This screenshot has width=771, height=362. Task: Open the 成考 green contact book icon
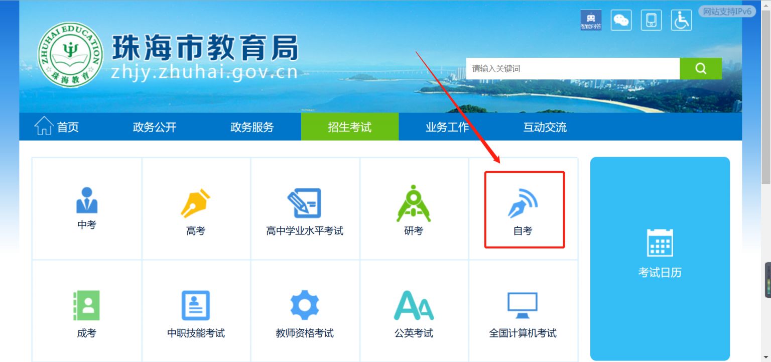pyautogui.click(x=87, y=305)
